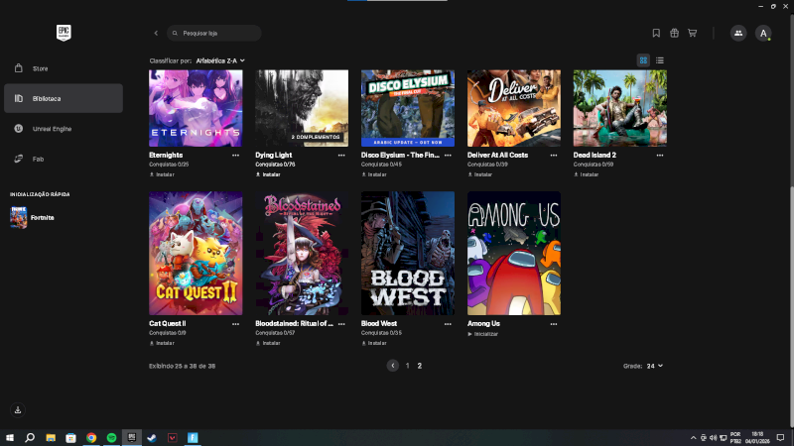
Task: Open the account profile avatar
Action: coord(763,33)
